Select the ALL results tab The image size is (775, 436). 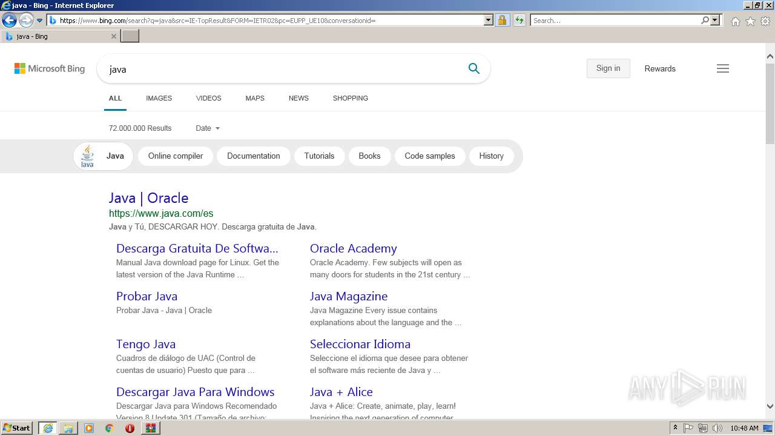click(115, 98)
